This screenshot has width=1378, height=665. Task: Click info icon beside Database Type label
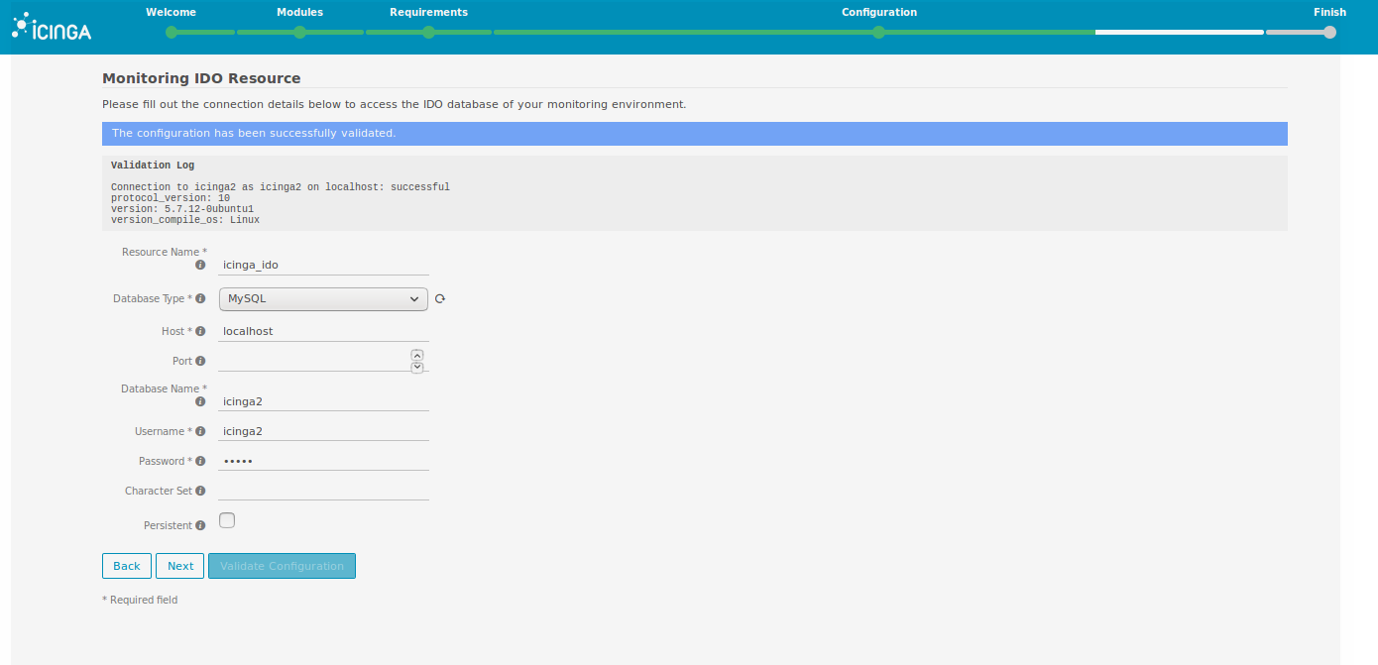(x=200, y=298)
